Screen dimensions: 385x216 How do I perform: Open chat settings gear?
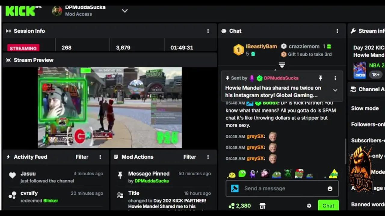309,206
